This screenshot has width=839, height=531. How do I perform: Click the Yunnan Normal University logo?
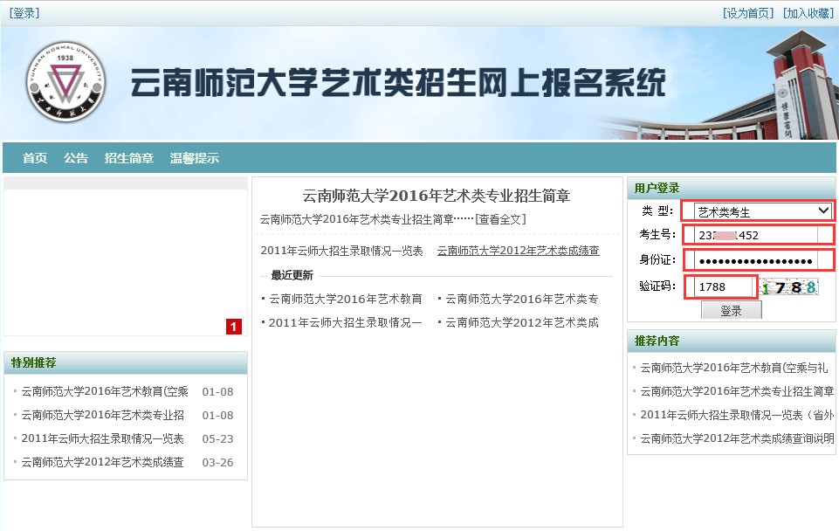[64, 83]
